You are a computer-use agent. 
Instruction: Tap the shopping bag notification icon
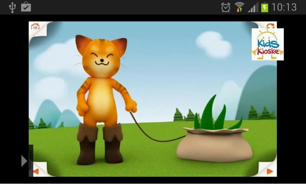26,7
